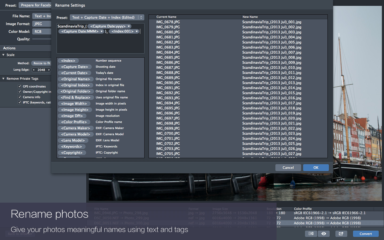Screen dimensions: 384x240
Task: Insert the <Index> tag token
Action: [68, 61]
